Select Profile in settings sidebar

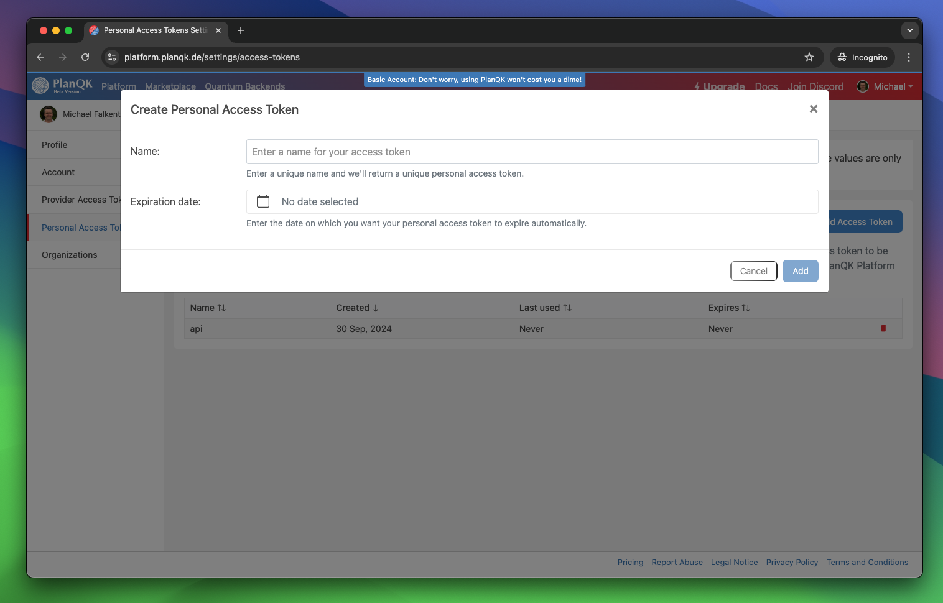point(55,145)
